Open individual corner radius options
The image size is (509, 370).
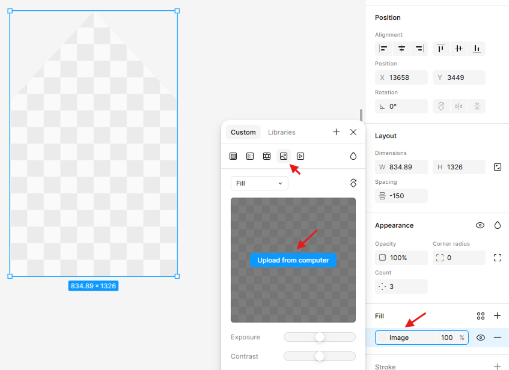pos(498,258)
